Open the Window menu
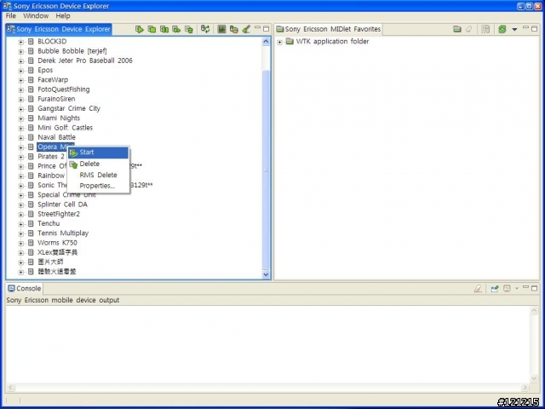Image resolution: width=545 pixels, height=409 pixels. [36, 15]
